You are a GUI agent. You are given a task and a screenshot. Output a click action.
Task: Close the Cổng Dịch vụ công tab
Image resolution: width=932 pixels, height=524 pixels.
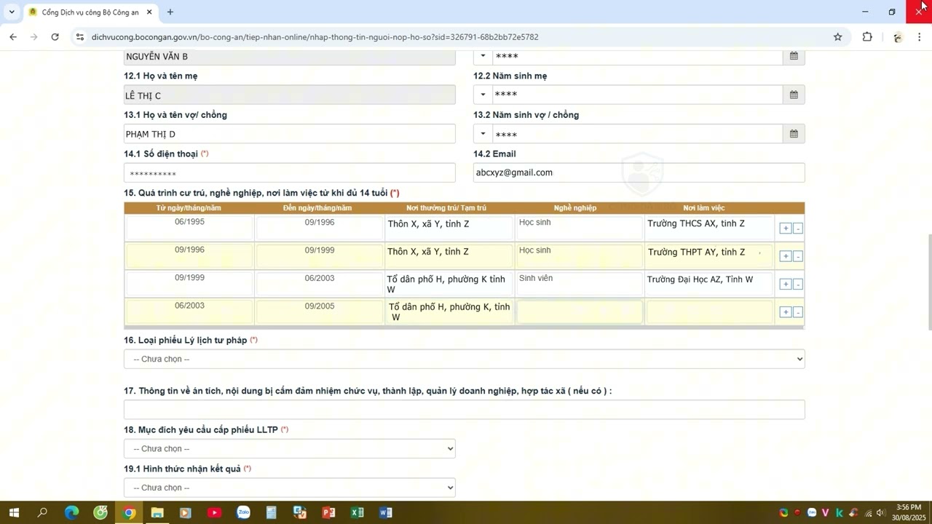click(149, 12)
